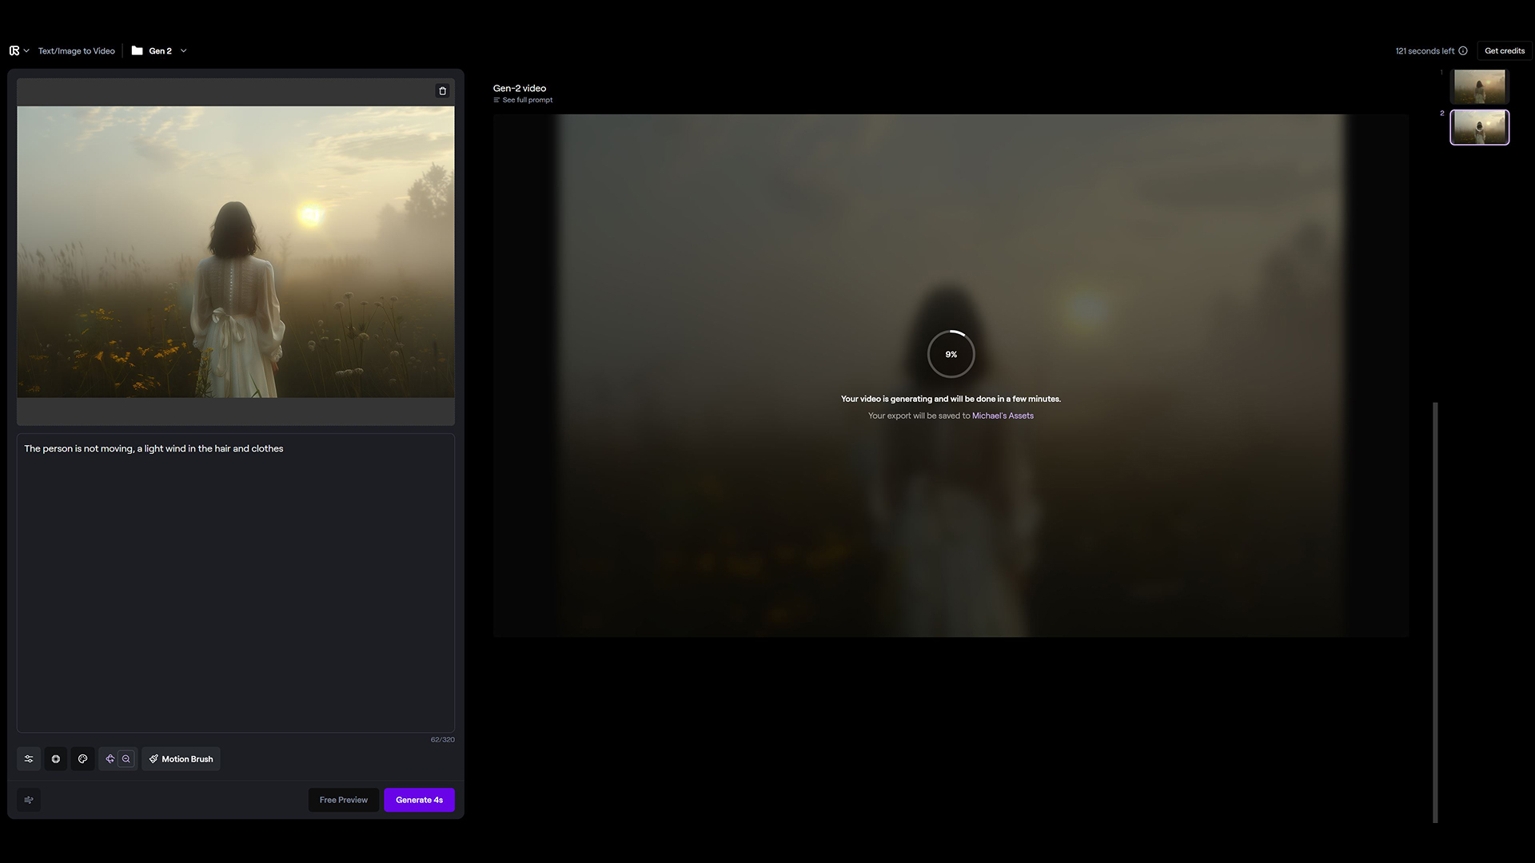The image size is (1535, 863).
Task: Click the Free Preview button
Action: 344,800
